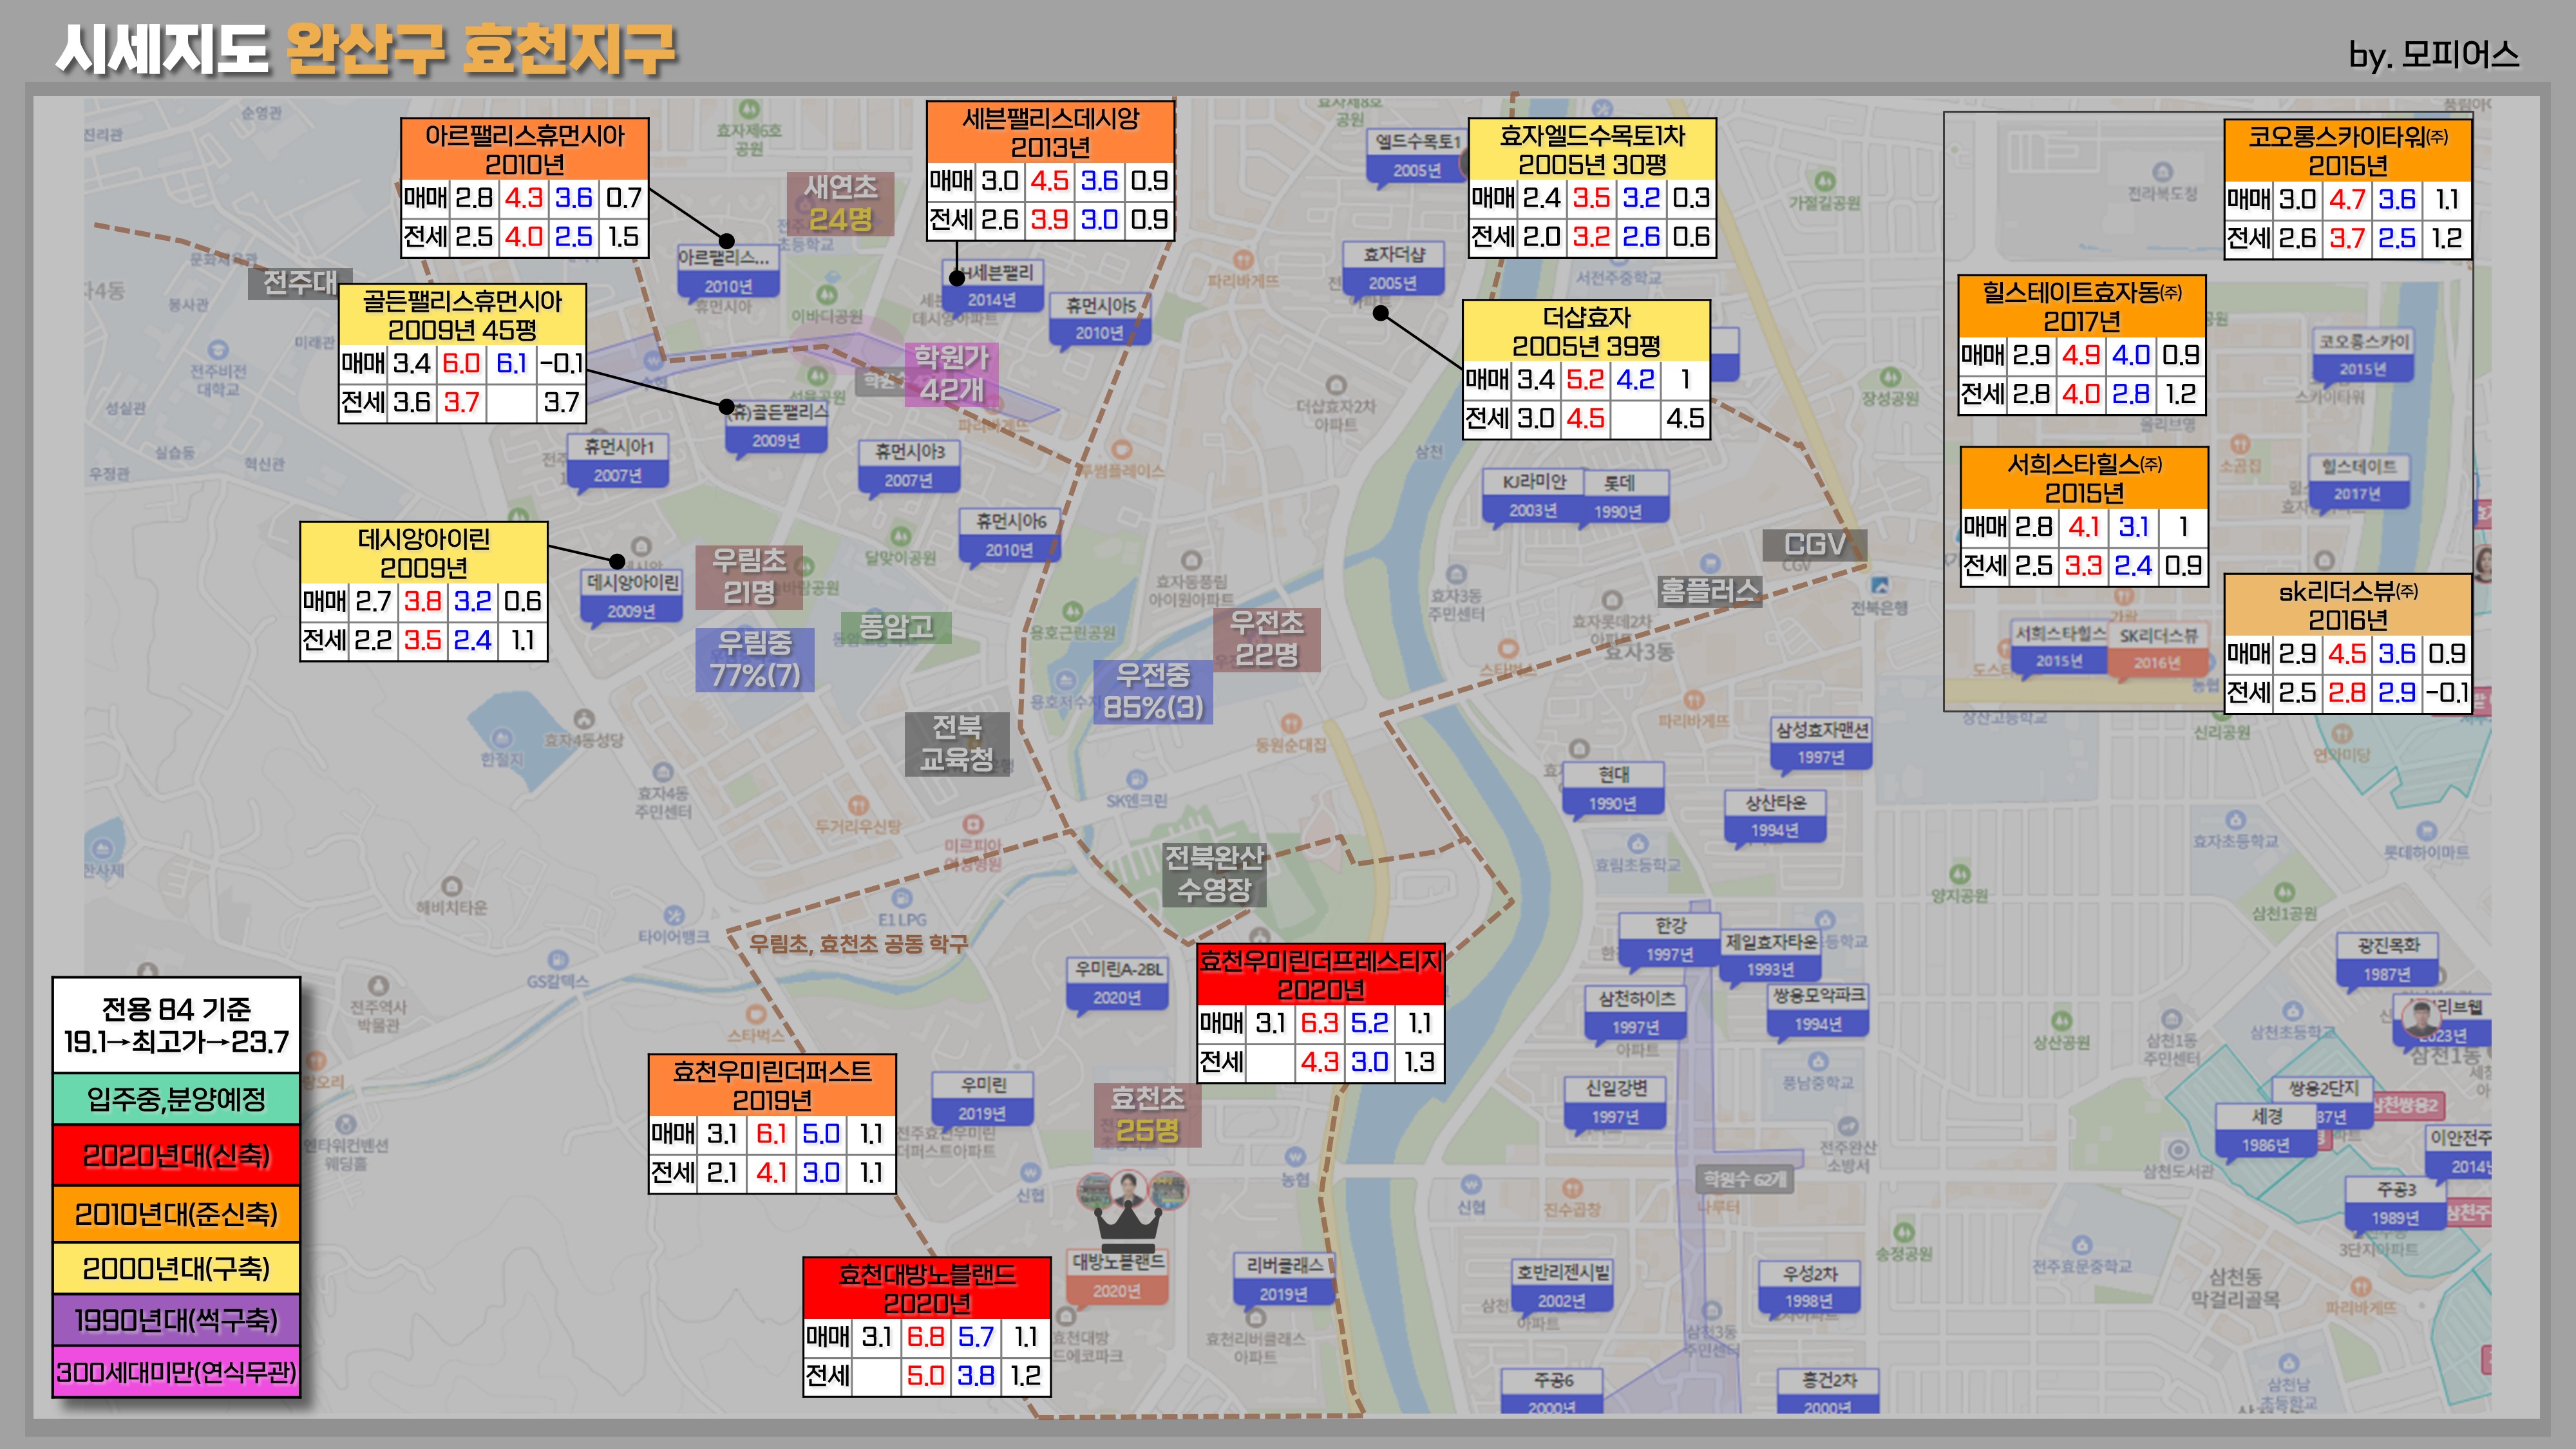Click the 홈플러스 map label

[x=1709, y=591]
